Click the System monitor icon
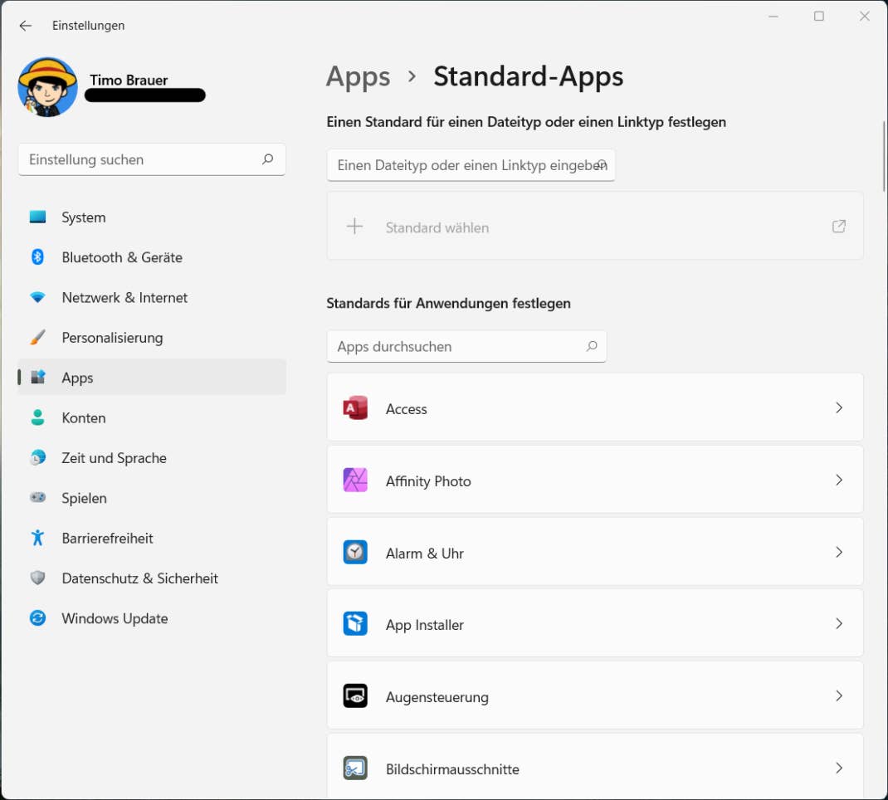Viewport: 888px width, 800px height. tap(37, 217)
